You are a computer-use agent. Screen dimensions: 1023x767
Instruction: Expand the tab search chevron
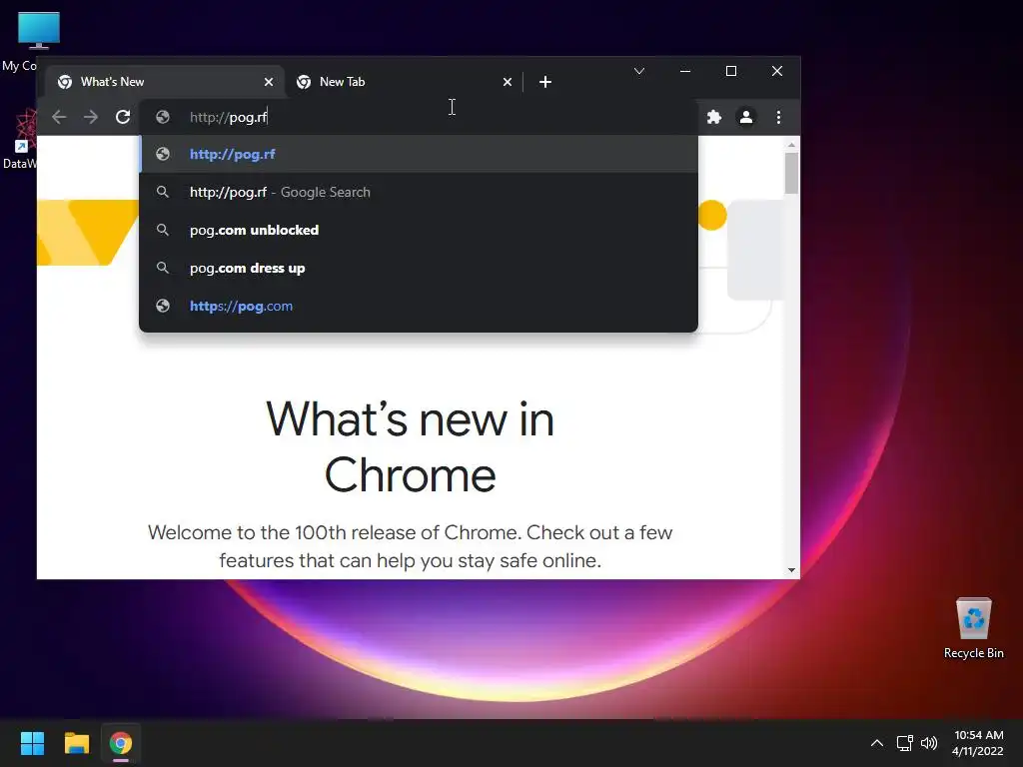[x=639, y=71]
